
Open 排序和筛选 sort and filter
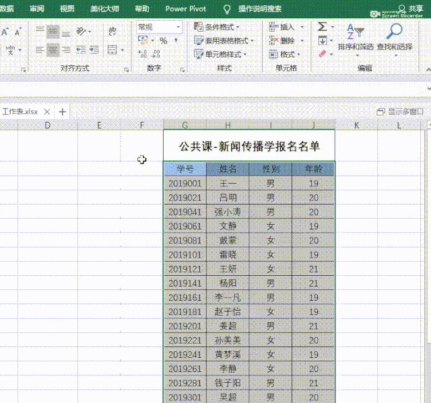coord(356,40)
